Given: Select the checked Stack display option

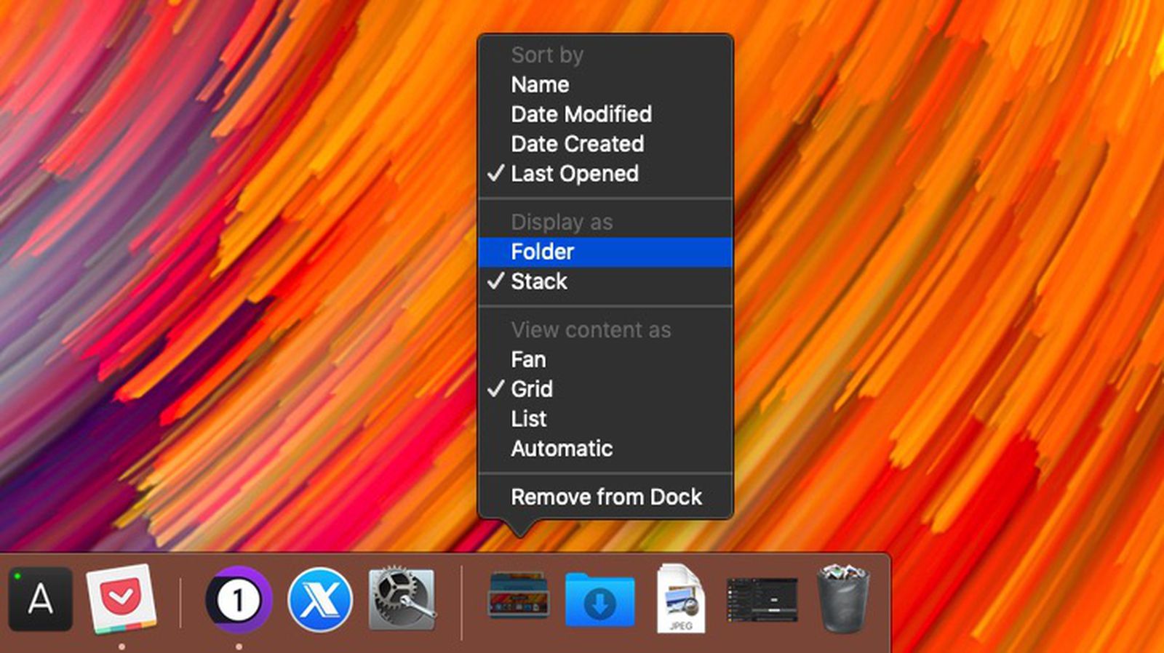Looking at the screenshot, I should pos(605,281).
